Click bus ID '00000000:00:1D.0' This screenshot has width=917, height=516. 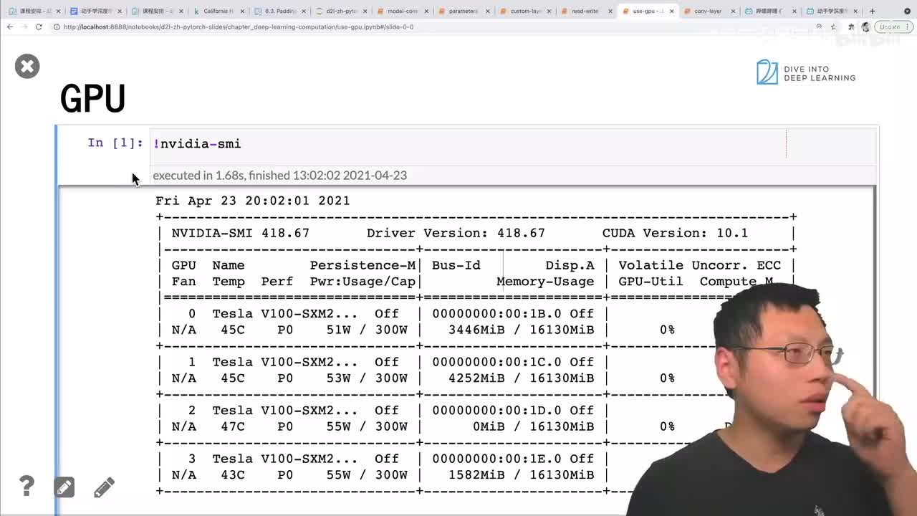[x=496, y=410]
